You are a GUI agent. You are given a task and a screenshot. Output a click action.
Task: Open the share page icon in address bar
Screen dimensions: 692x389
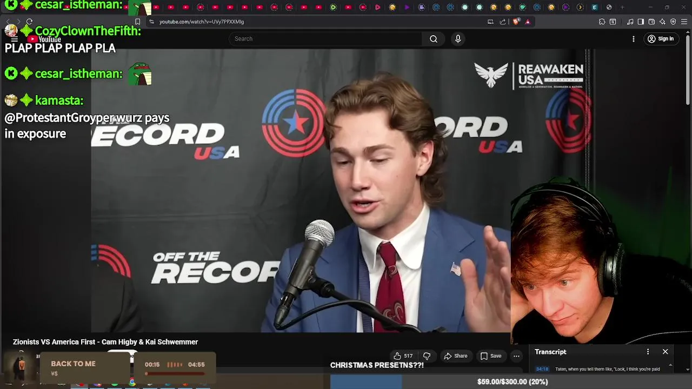click(503, 22)
